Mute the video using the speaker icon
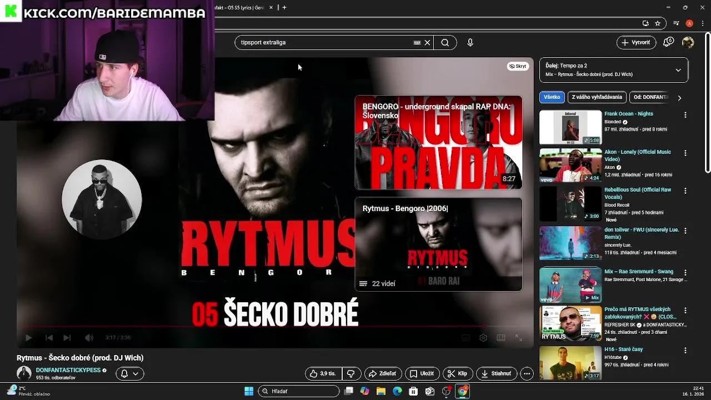This screenshot has width=711, height=400. 89,338
